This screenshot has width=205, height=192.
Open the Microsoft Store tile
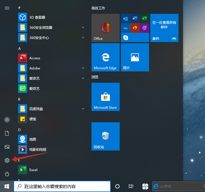(x=106, y=97)
